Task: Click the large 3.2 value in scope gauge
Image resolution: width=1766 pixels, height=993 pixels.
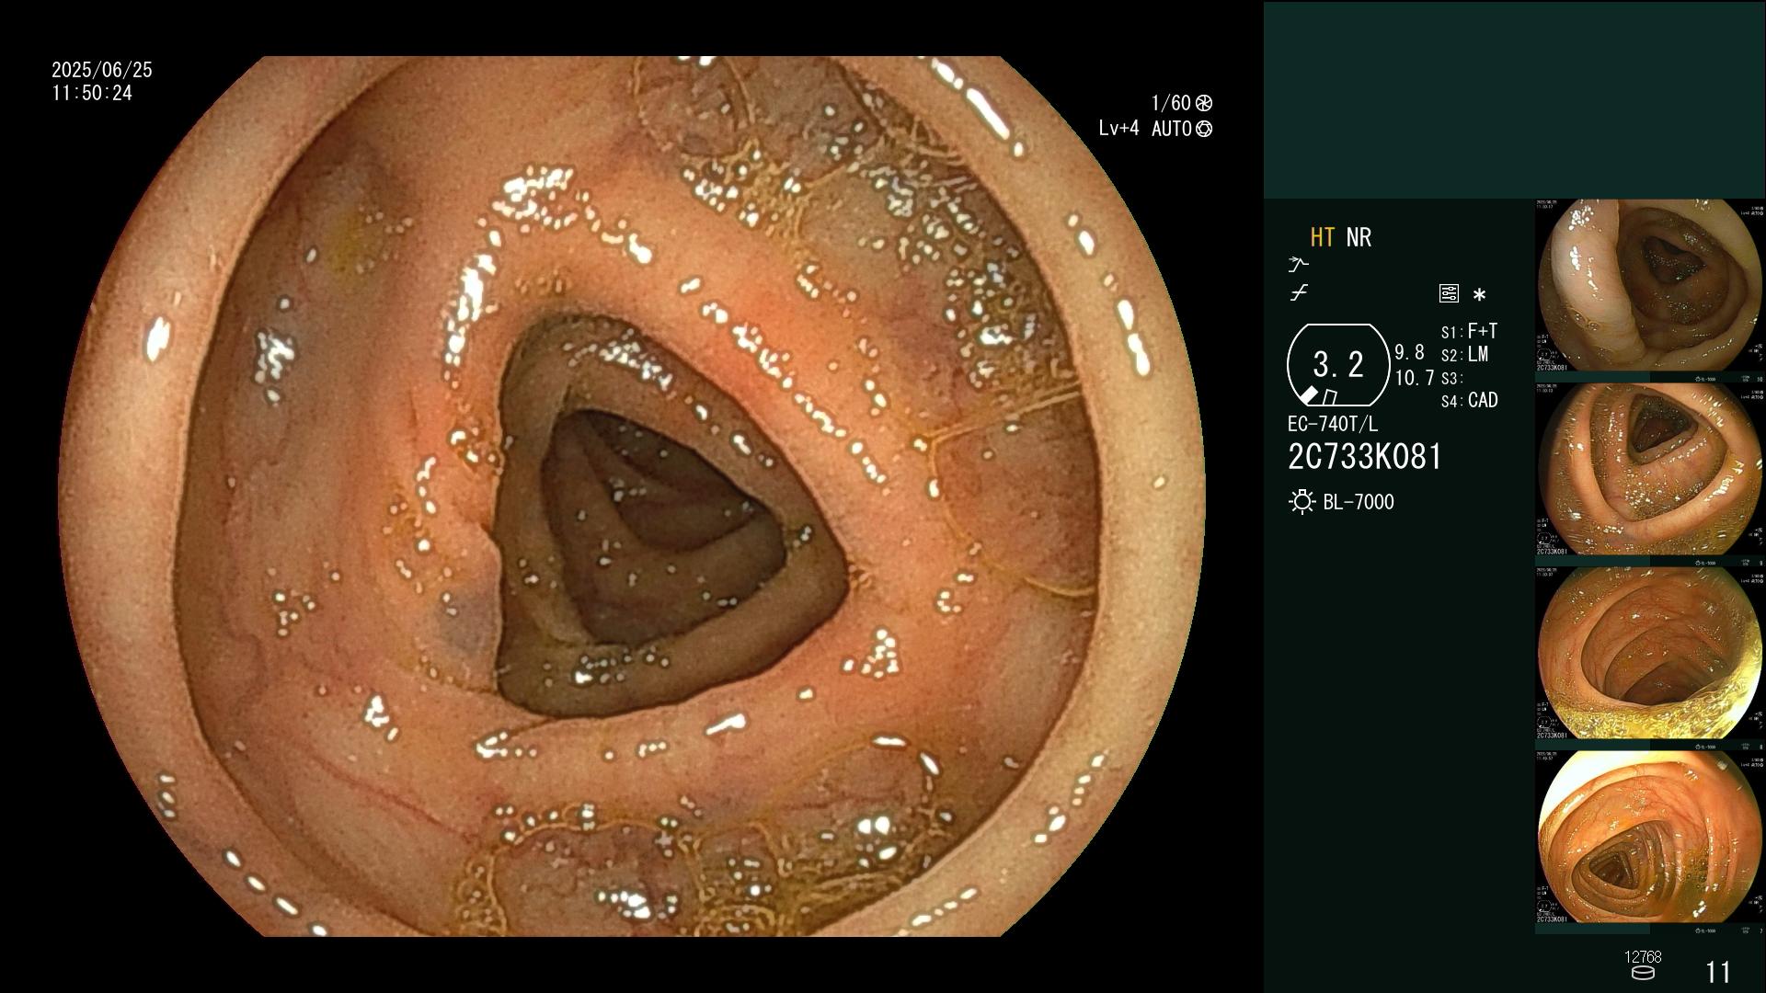Action: (x=1338, y=365)
